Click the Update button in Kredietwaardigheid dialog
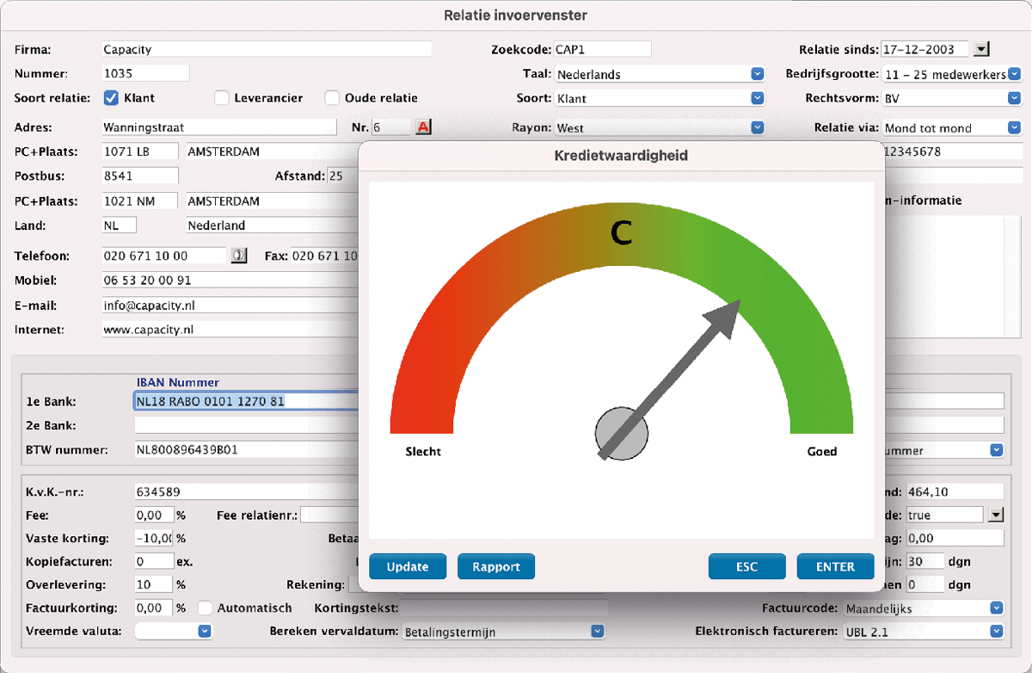Image resolution: width=1032 pixels, height=673 pixels. pos(408,566)
